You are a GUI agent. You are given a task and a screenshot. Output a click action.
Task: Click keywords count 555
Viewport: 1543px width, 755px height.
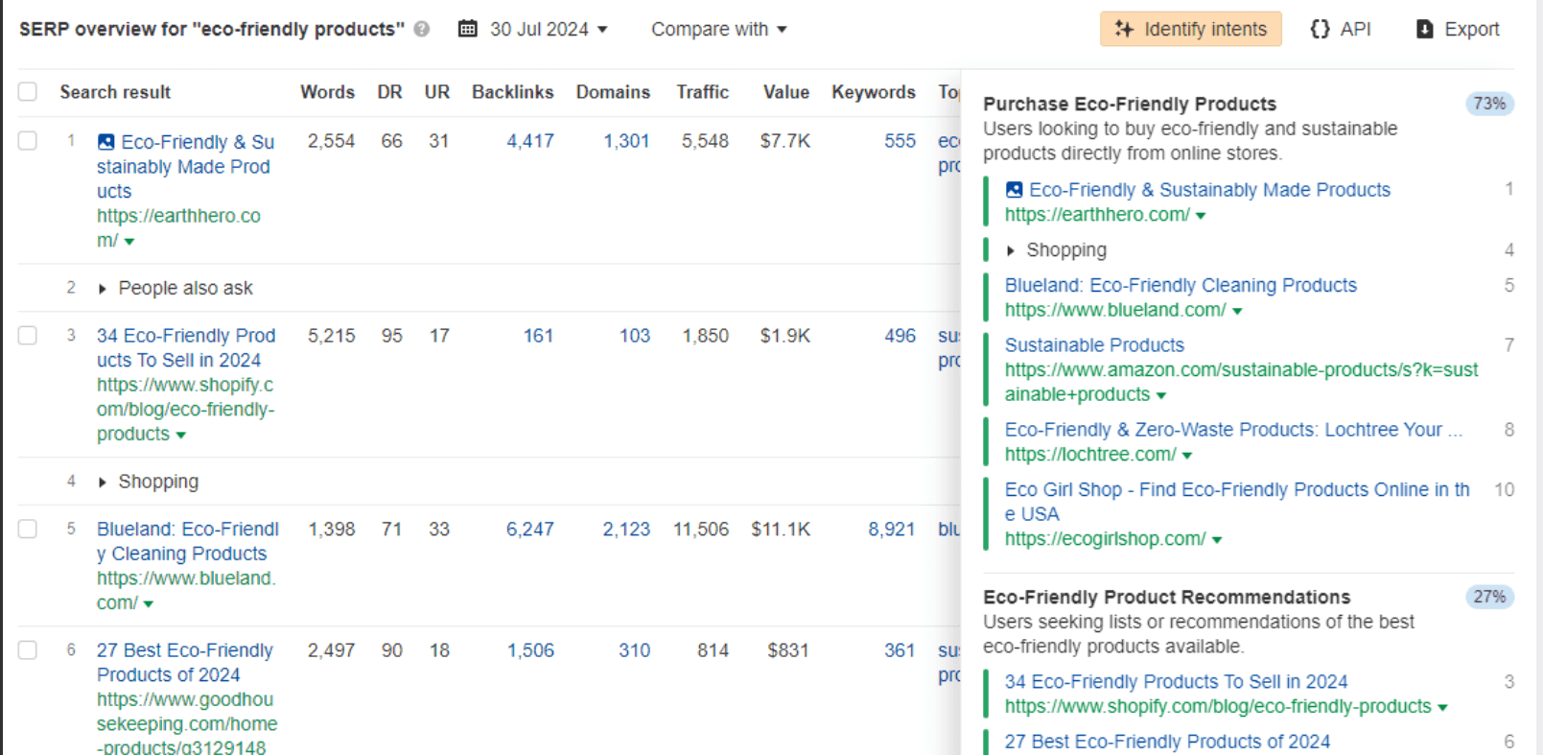(900, 141)
